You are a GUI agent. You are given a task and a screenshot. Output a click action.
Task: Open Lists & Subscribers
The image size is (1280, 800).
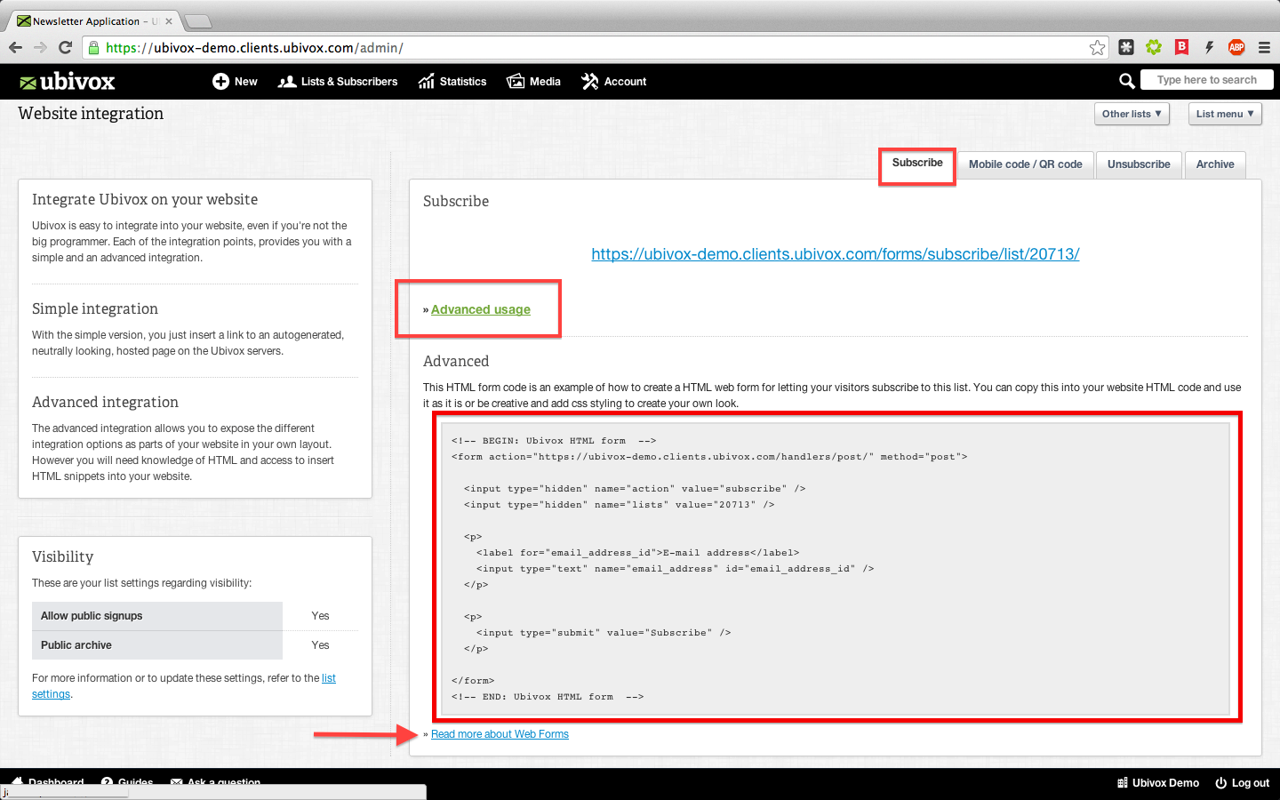pos(338,82)
